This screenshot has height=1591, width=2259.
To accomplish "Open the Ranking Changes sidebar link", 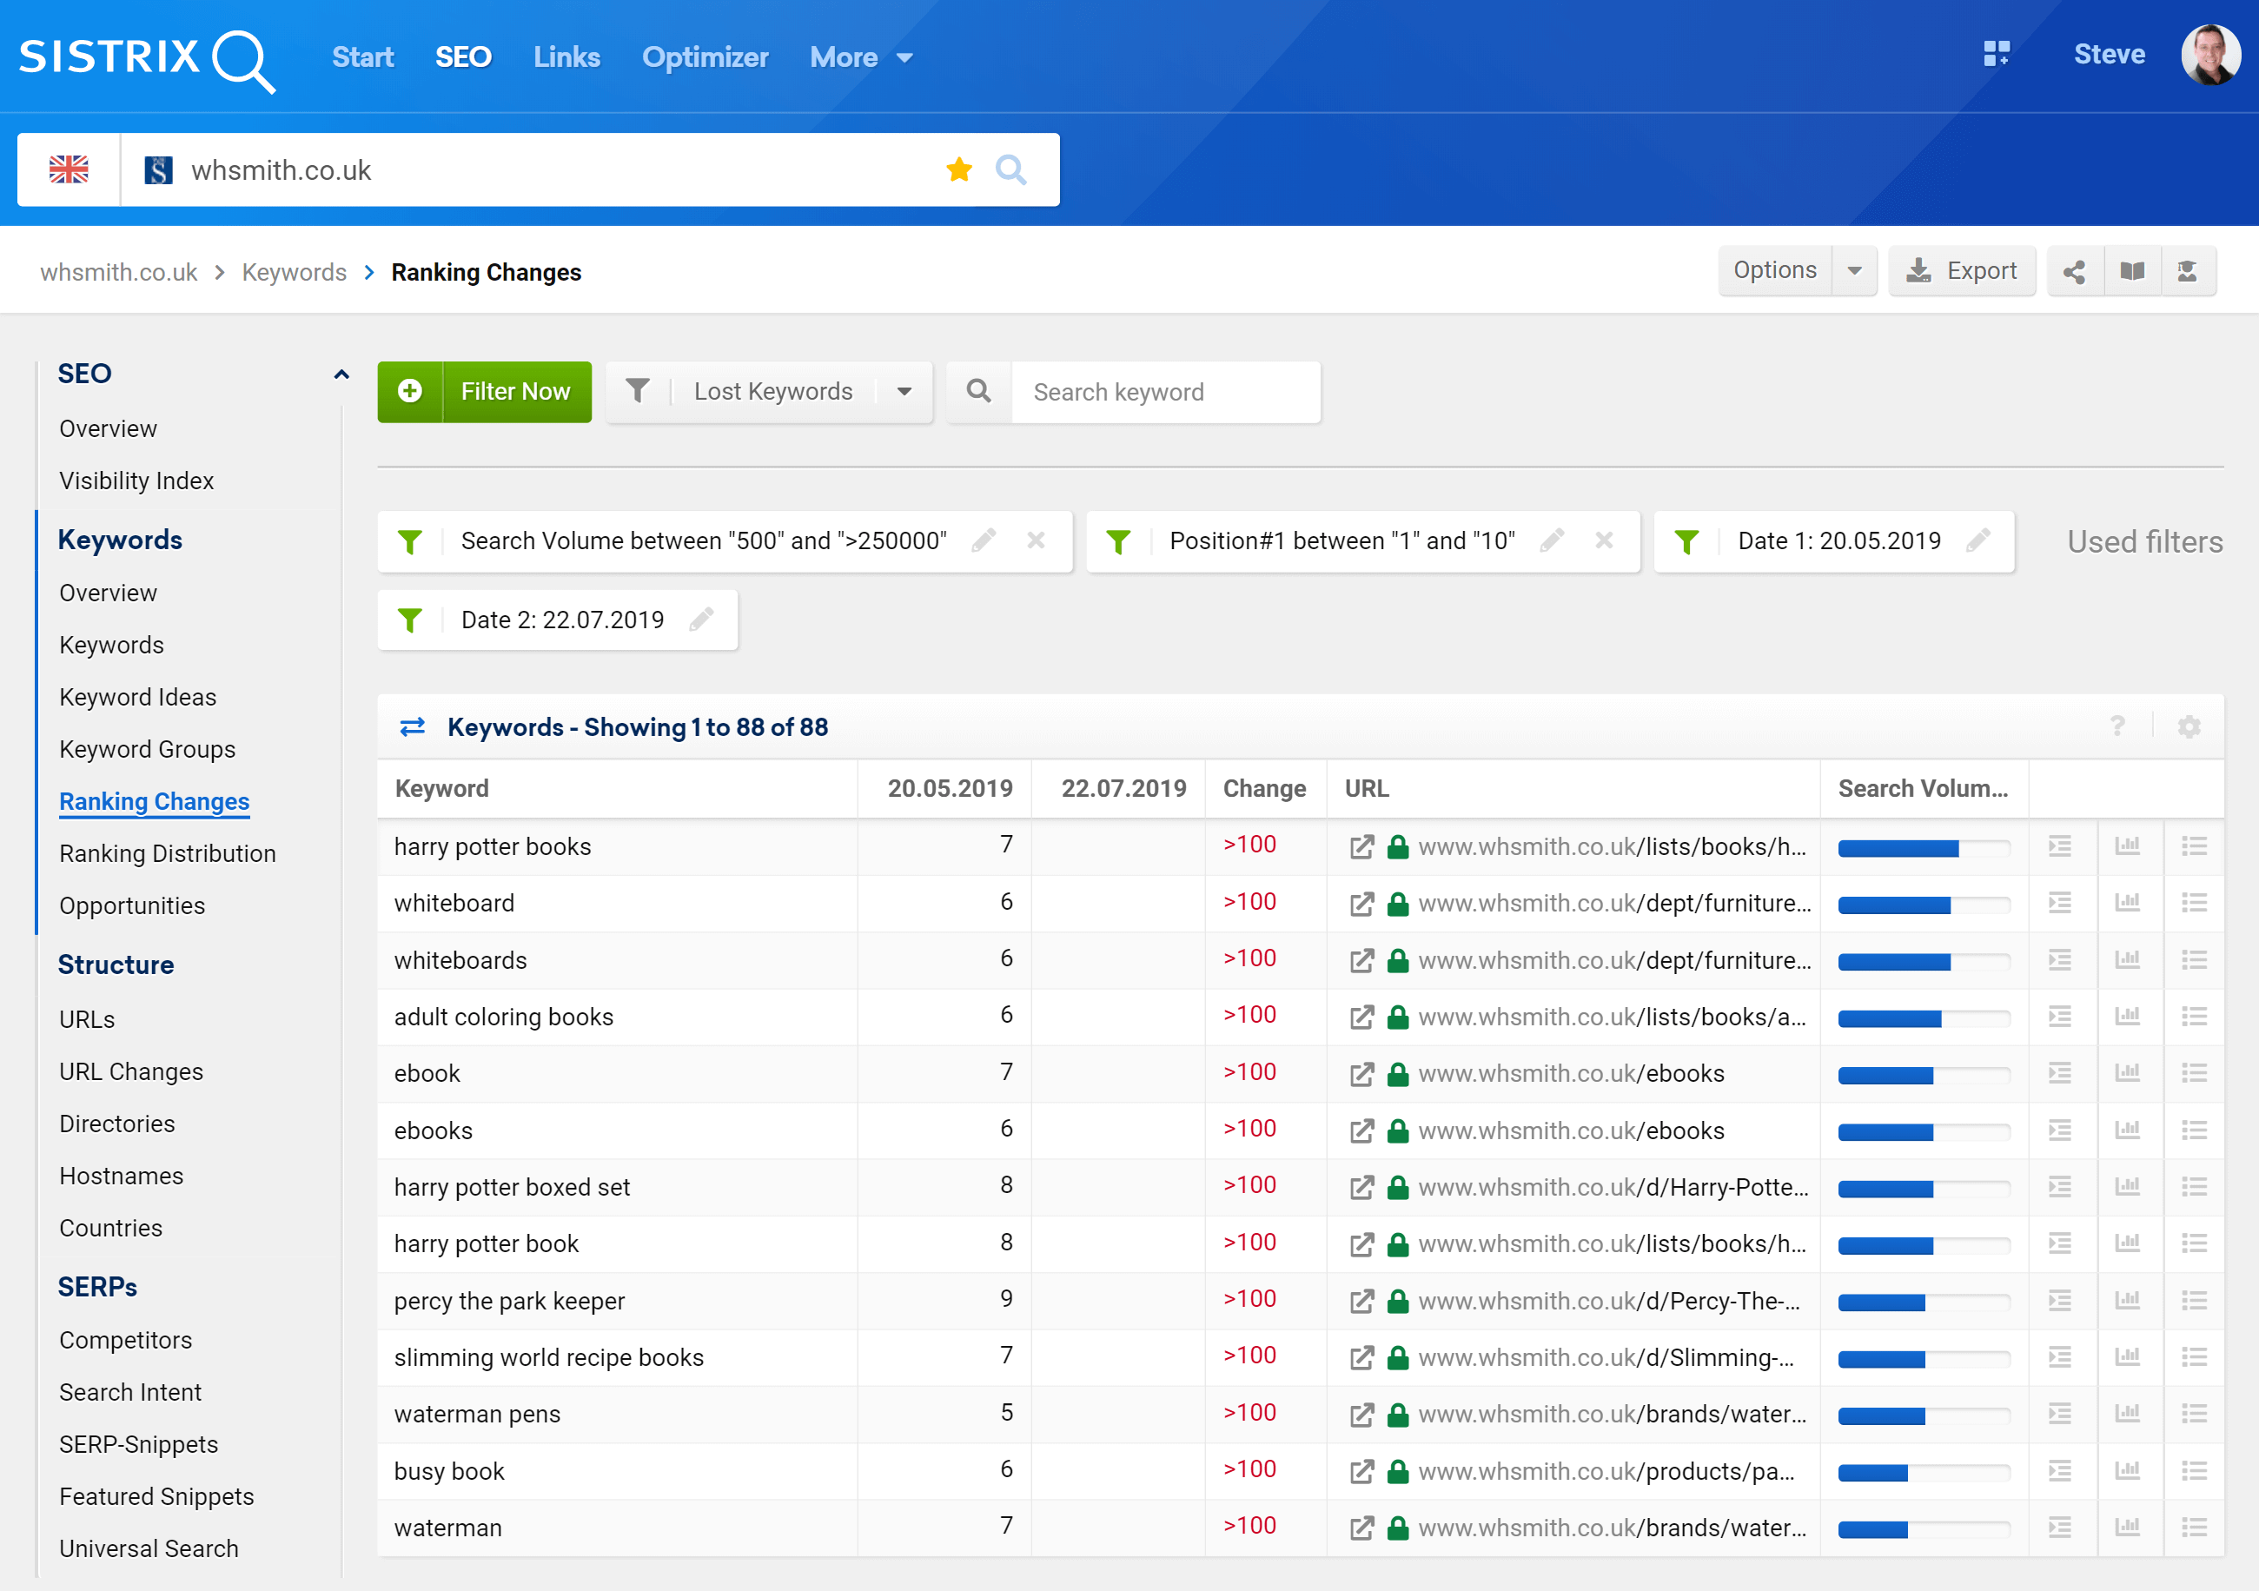I will [155, 801].
